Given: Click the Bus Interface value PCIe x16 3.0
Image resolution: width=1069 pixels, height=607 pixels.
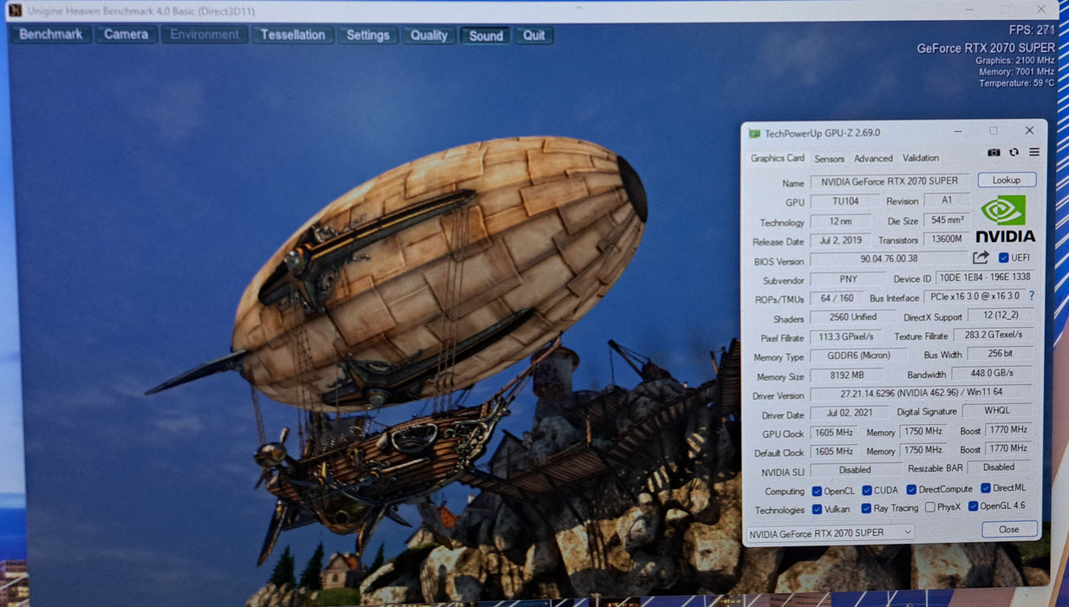Looking at the screenshot, I should pyautogui.click(x=974, y=297).
